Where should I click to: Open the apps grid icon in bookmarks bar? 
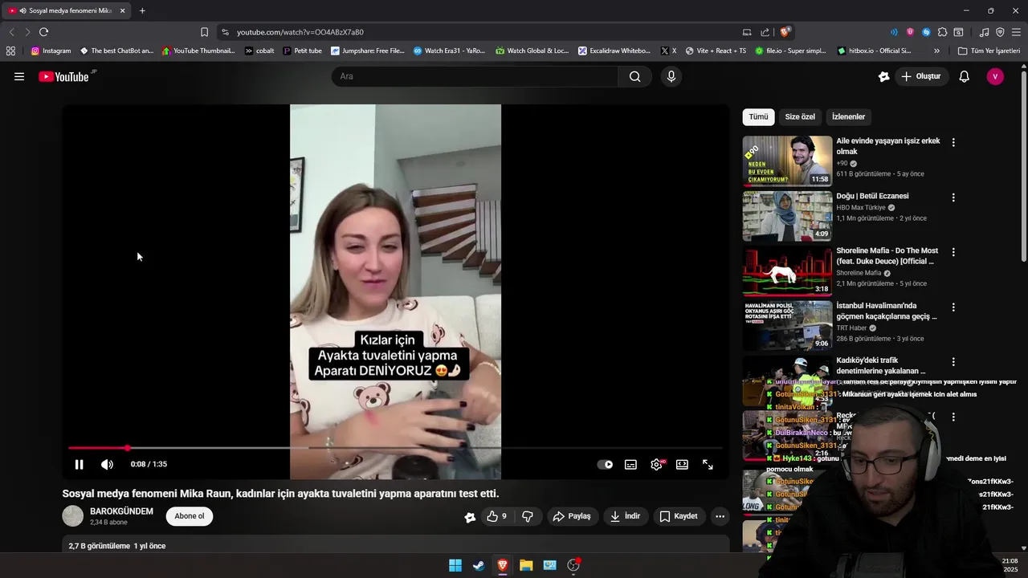pyautogui.click(x=10, y=51)
